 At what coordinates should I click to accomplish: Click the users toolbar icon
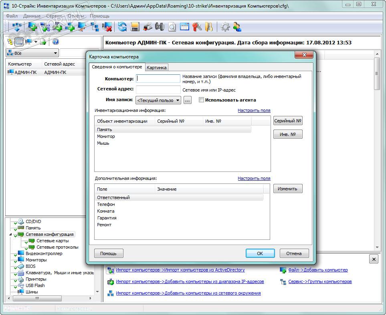pos(237,27)
